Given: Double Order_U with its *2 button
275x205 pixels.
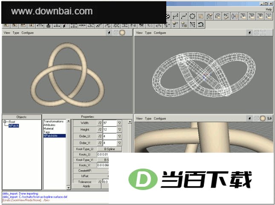Looking at the screenshot, I should 119,136.
